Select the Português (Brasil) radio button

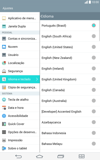click(x=94, y=25)
